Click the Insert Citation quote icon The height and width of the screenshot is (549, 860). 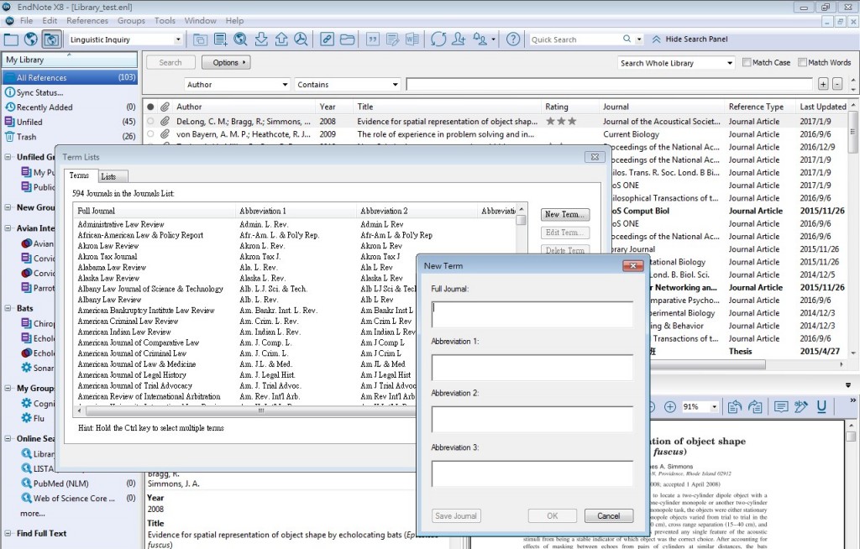[373, 39]
